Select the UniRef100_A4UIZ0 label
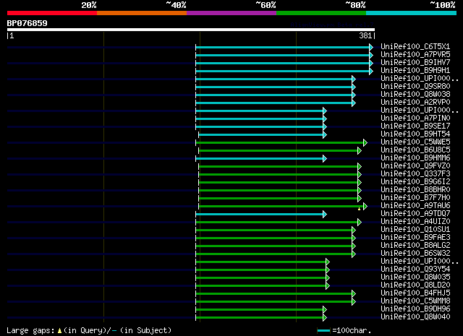463x336 pixels. click(x=415, y=222)
